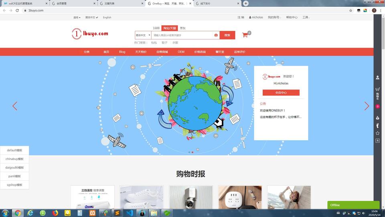
Task: Open Firefox from the taskbar
Action: (x=55, y=213)
